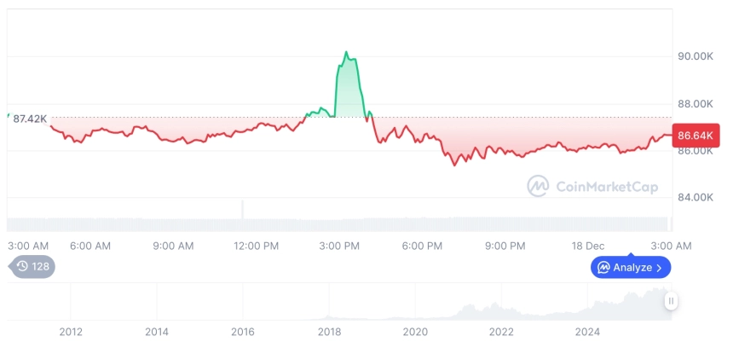Click the 2018 year on the navigator timeline

tap(329, 332)
